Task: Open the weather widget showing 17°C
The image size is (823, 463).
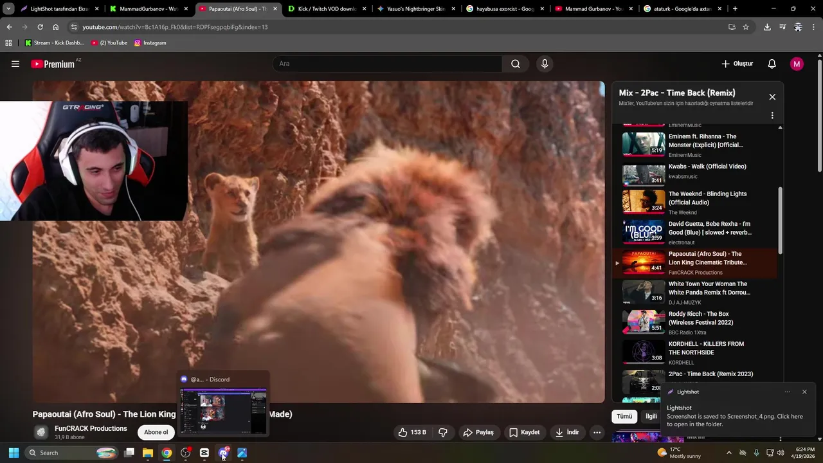Action: click(x=678, y=453)
